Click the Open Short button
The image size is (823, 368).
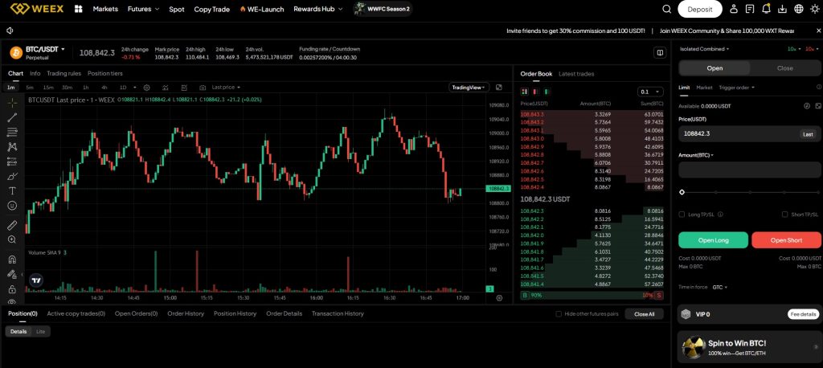(x=786, y=240)
